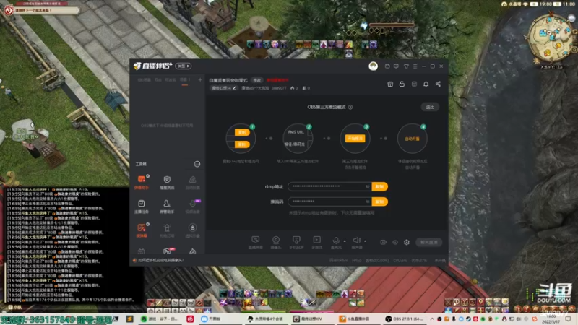This screenshot has width=578, height=325.
Task: Expand microphone options arrow
Action: click(345, 241)
